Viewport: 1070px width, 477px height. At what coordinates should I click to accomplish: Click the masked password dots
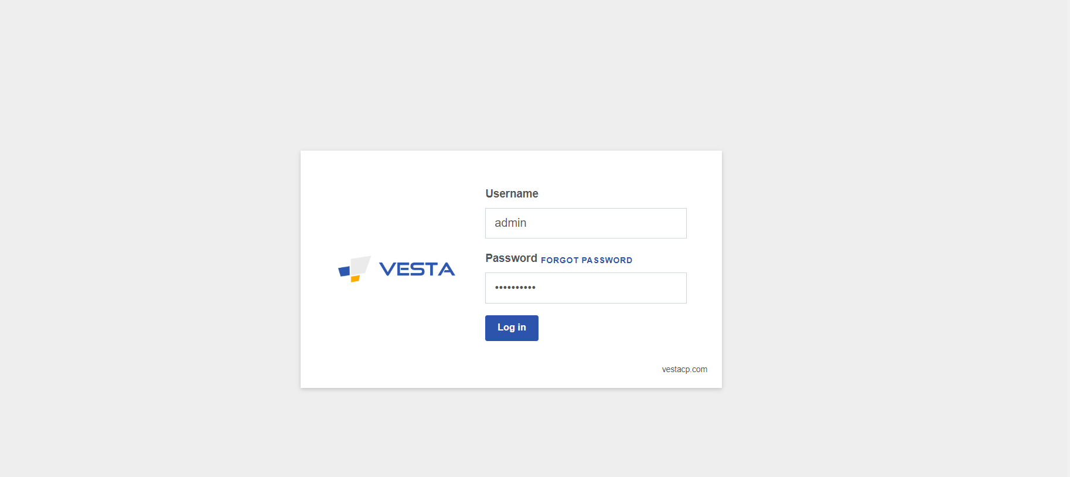(x=515, y=288)
